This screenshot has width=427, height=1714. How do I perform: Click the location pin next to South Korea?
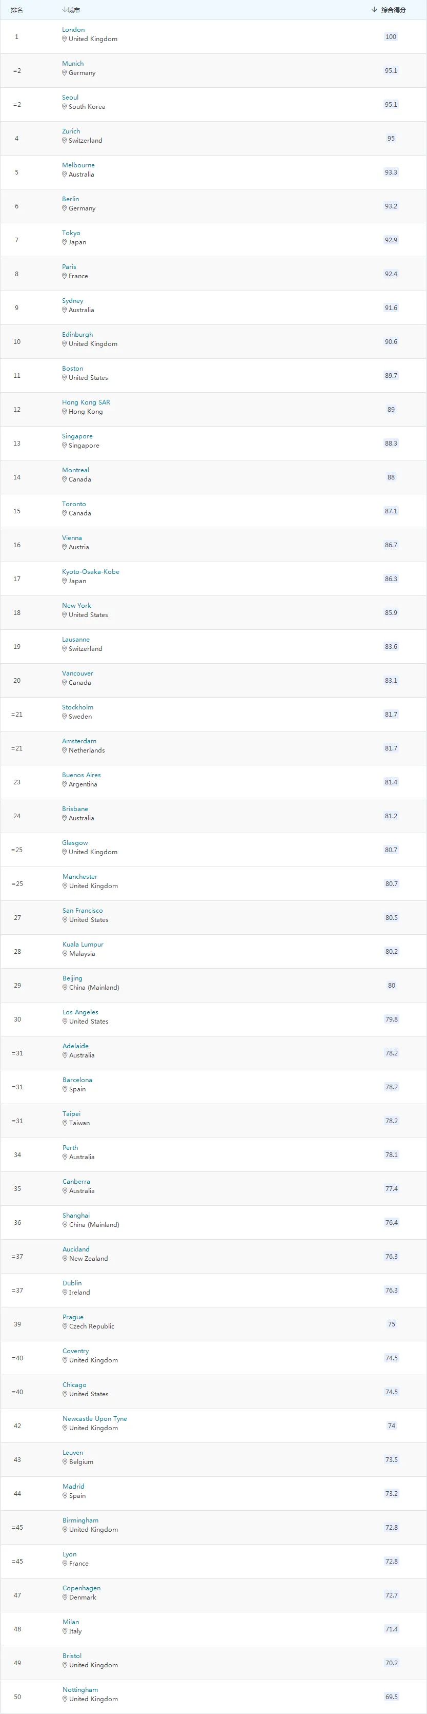point(65,106)
